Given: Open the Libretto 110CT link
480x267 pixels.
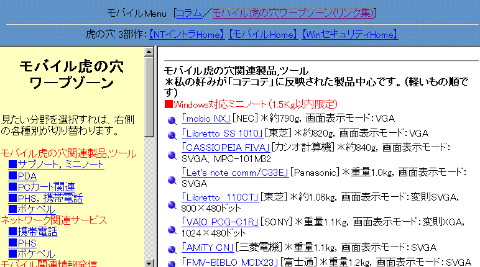Looking at the screenshot, I should click(220, 197).
